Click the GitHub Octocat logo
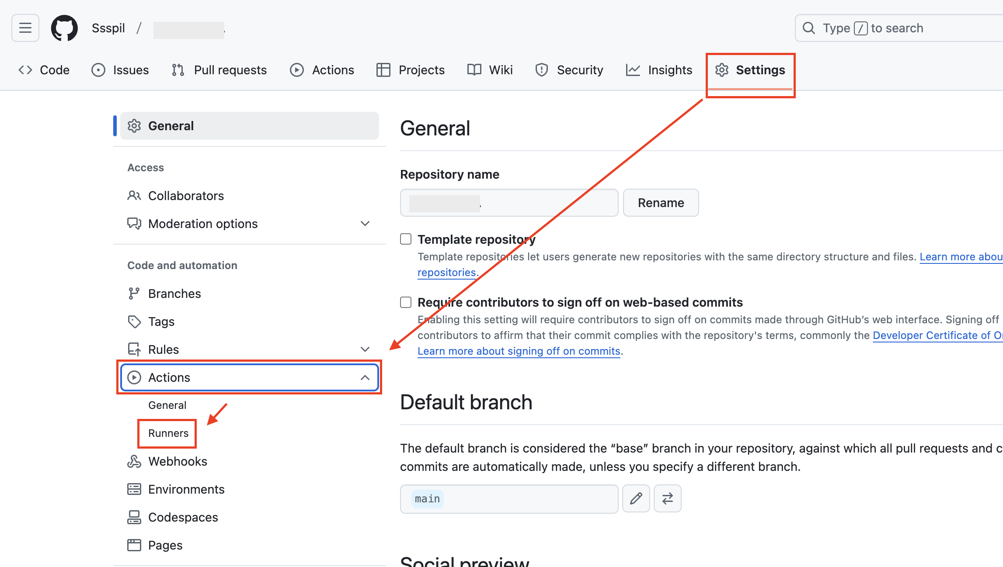The width and height of the screenshot is (1003, 567). (64, 28)
